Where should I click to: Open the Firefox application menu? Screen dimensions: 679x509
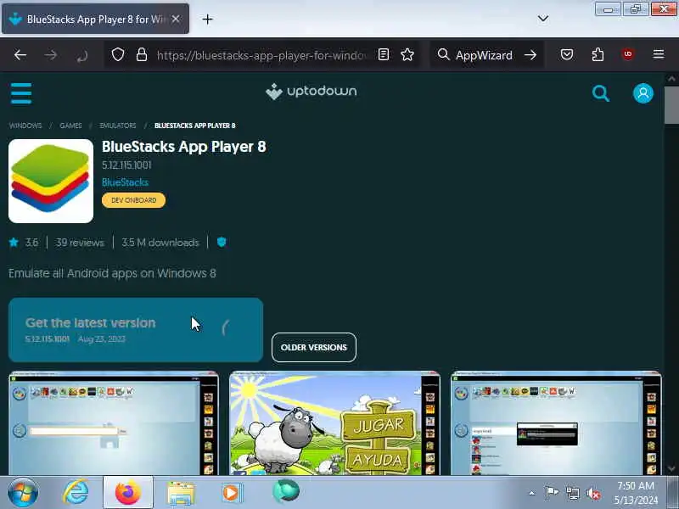(x=659, y=54)
